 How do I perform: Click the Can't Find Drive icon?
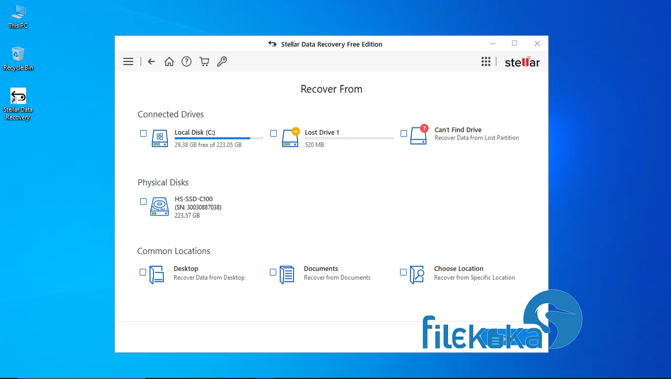[418, 135]
